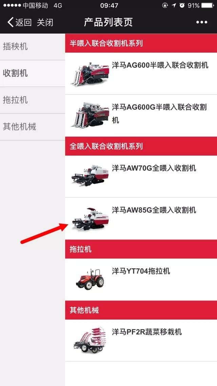Open the 洋马AG600半喂入联合收割机 product thumbnail
This screenshot has width=217, height=386.
pyautogui.click(x=90, y=73)
